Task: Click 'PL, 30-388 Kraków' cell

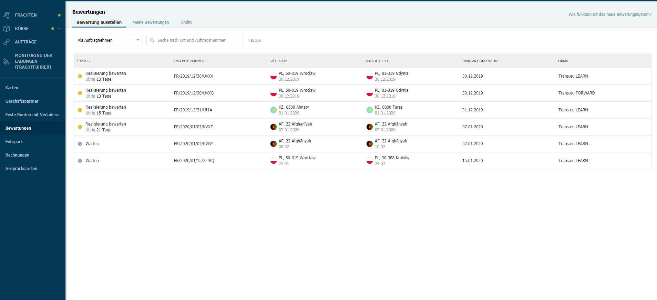Action: 392,158
